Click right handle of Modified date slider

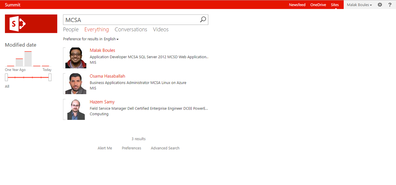click(x=50, y=77)
